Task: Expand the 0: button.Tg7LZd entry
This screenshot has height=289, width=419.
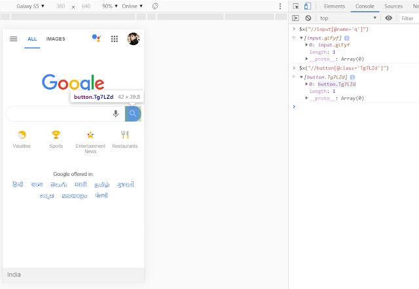Action: [306, 84]
